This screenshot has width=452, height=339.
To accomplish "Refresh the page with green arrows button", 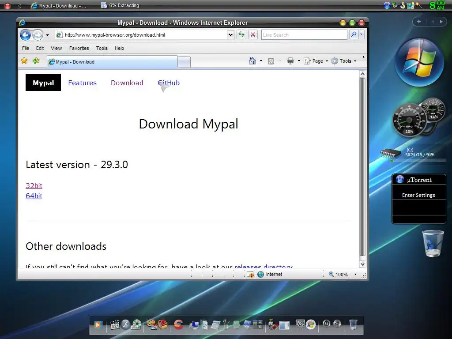I will click(x=241, y=35).
